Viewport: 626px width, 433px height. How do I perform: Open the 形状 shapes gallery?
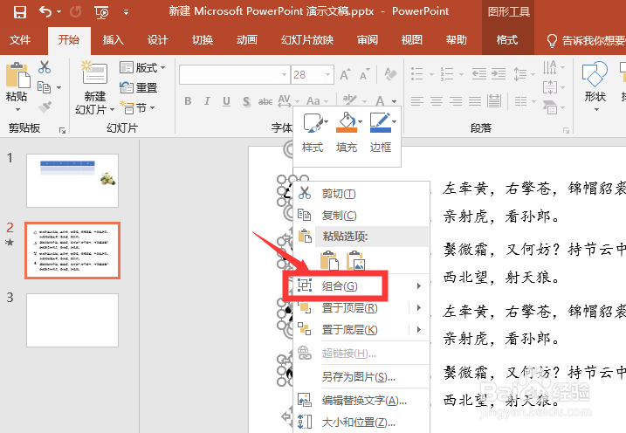595,86
